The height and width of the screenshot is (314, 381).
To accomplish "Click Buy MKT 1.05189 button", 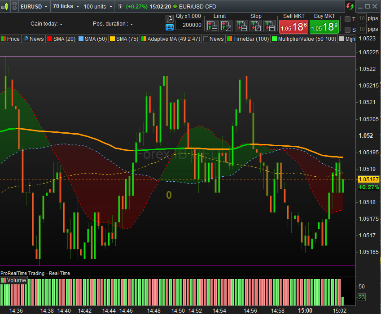I will point(324,27).
